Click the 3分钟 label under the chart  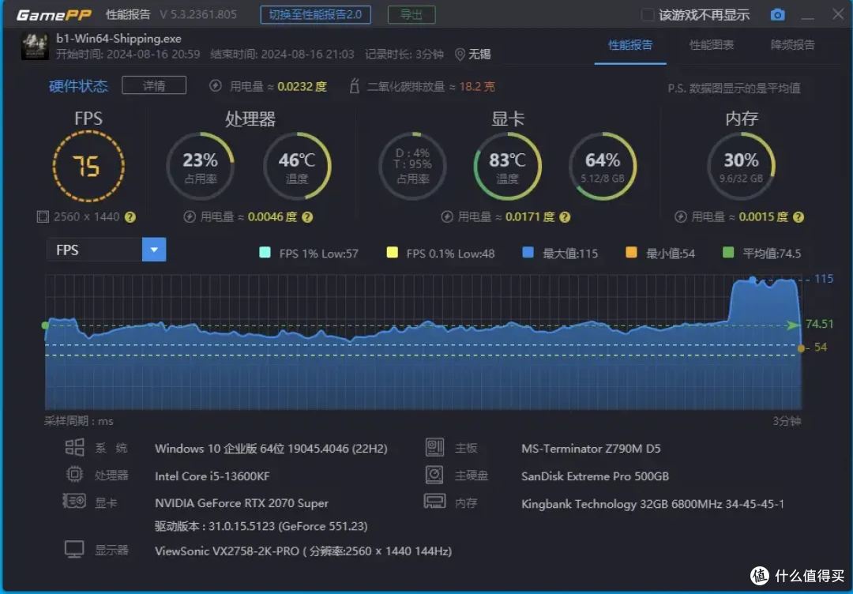click(x=787, y=421)
